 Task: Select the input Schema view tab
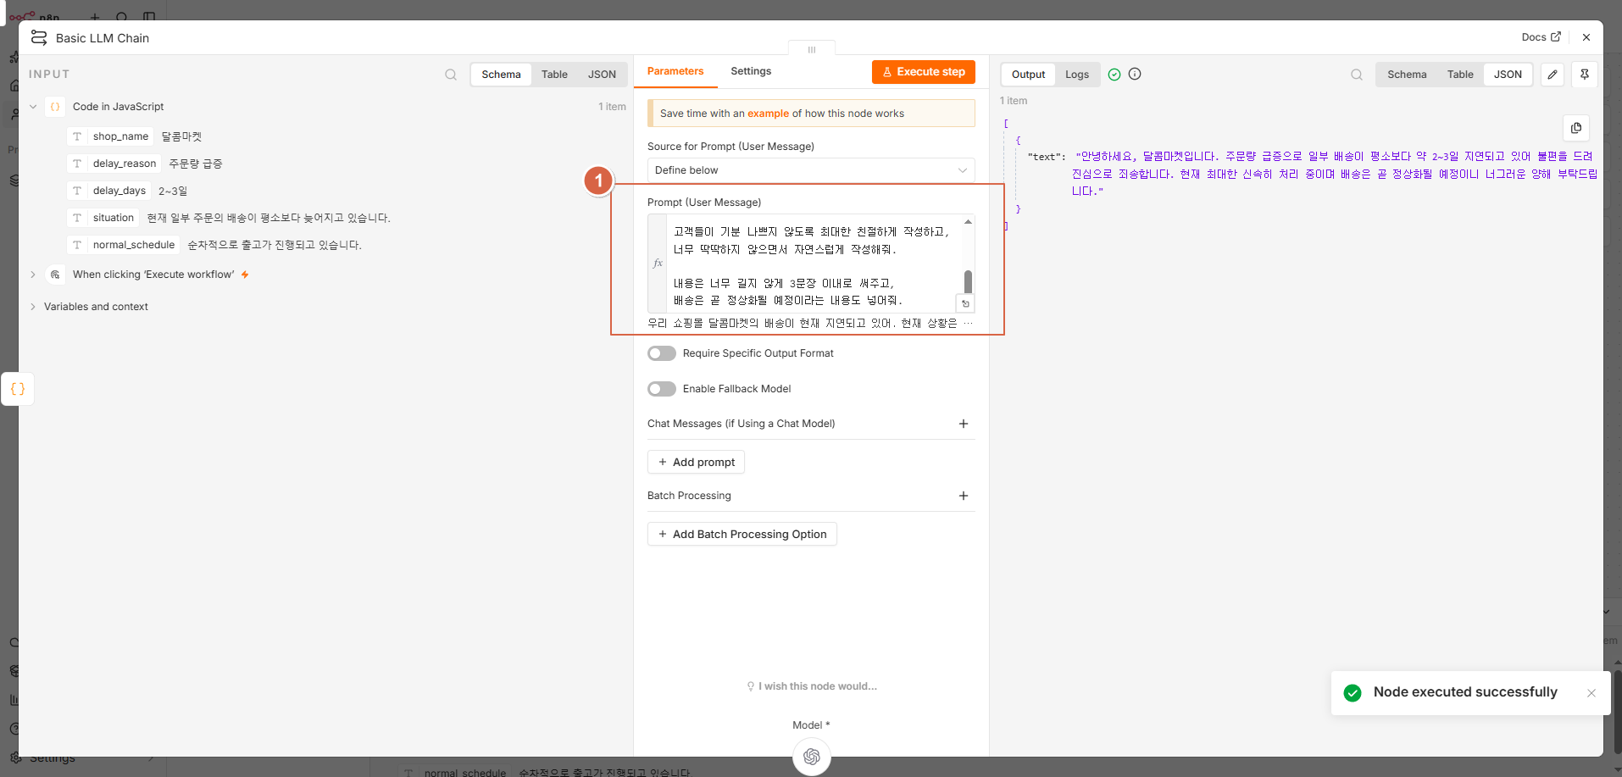(x=502, y=75)
